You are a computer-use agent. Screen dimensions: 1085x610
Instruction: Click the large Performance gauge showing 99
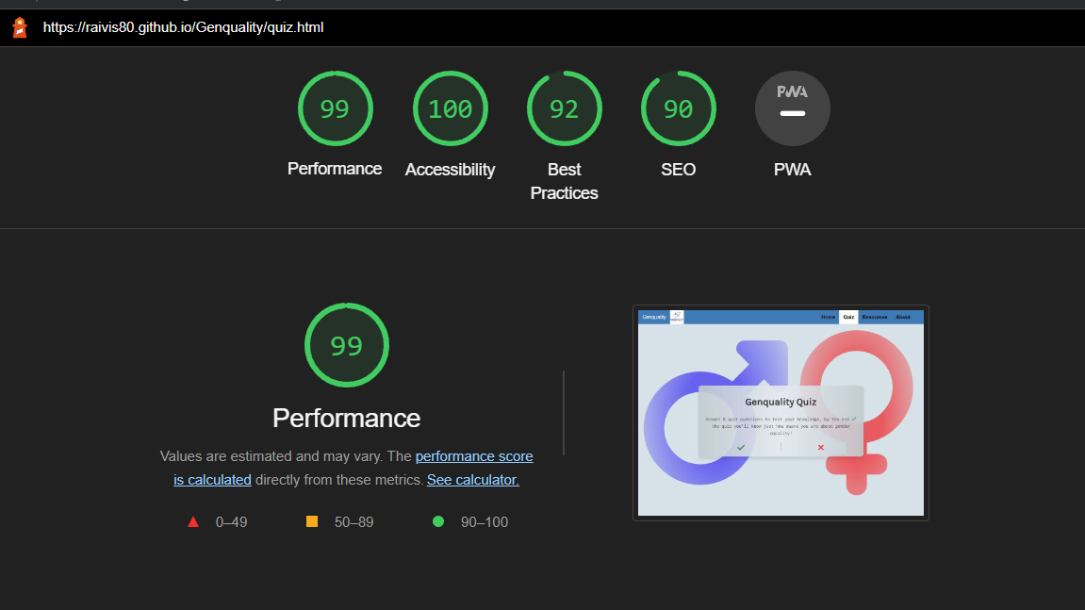click(x=347, y=345)
